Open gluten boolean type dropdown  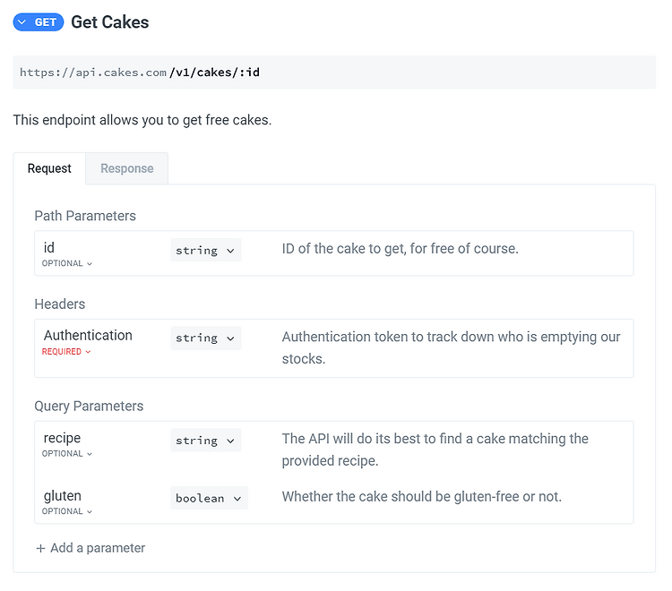[x=209, y=498]
